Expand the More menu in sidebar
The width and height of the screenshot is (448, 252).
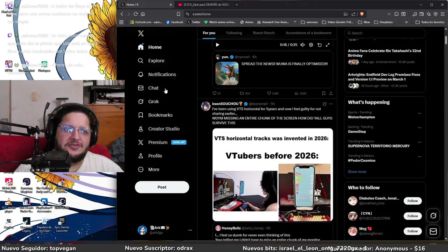(148, 169)
